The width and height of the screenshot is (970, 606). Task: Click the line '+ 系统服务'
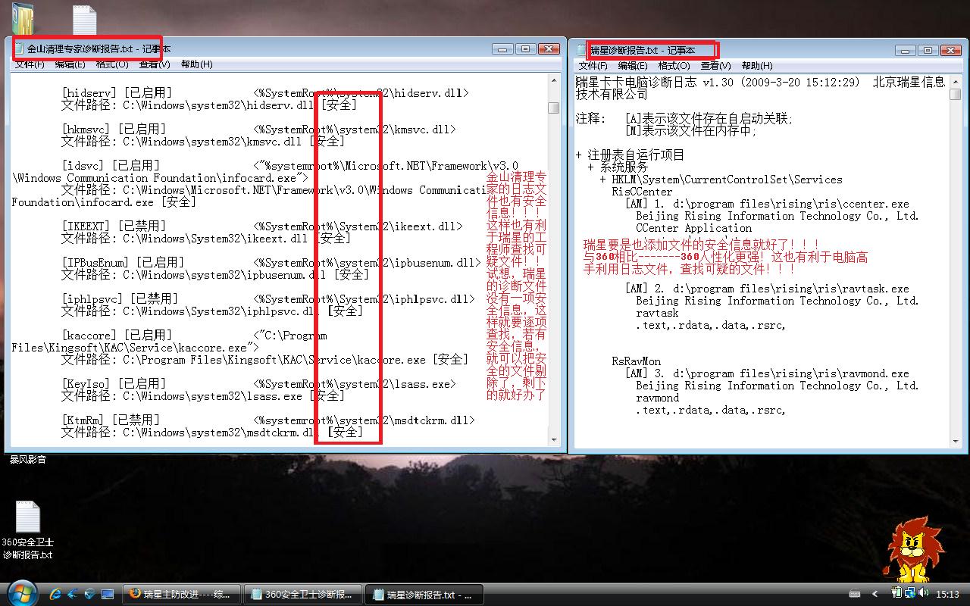618,167
